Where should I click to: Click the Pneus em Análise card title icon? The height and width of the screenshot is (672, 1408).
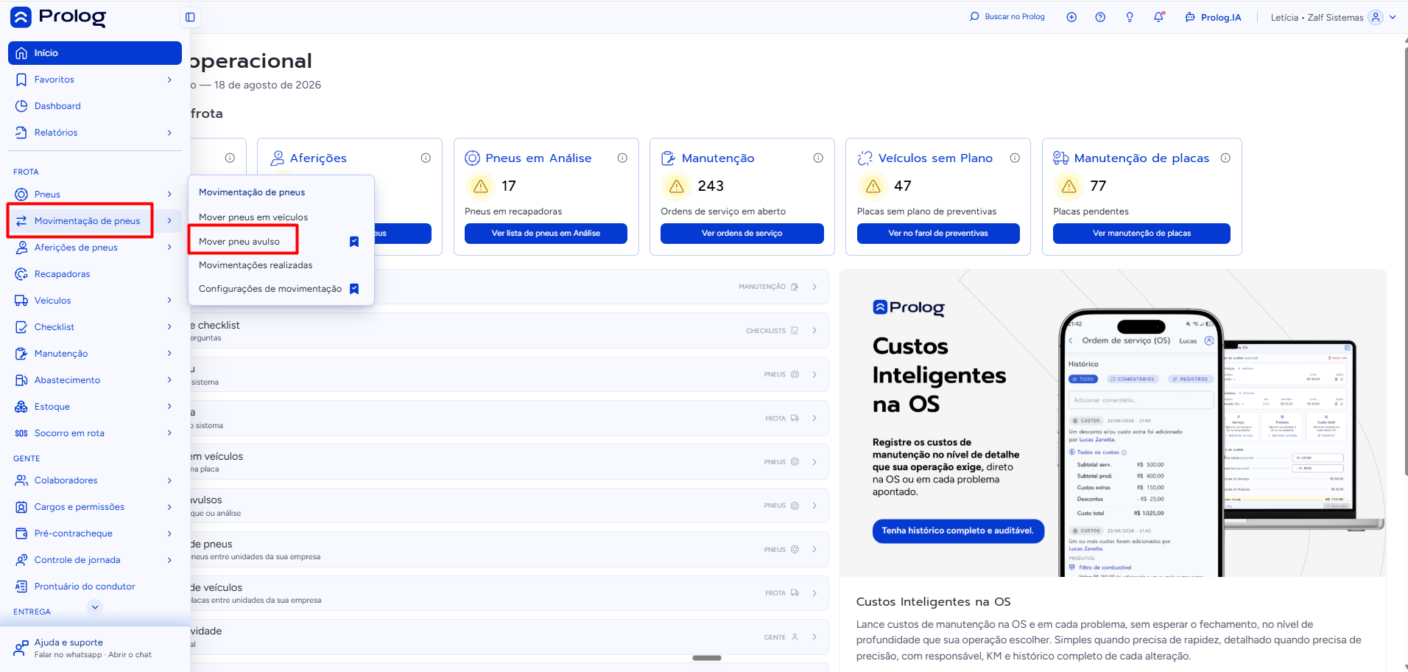tap(473, 158)
